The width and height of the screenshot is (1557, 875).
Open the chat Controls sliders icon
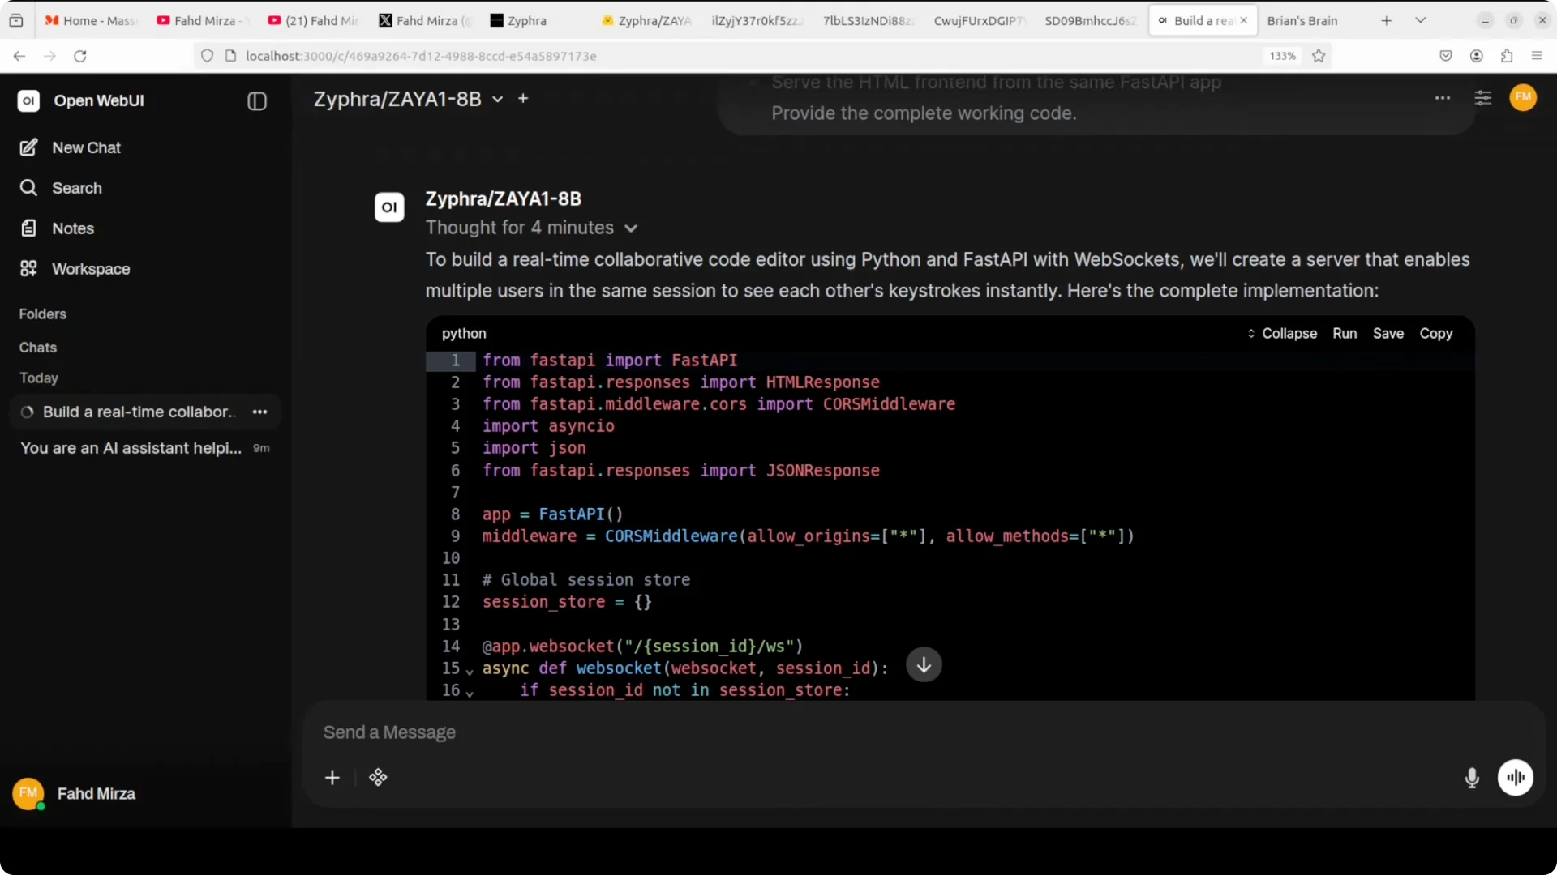point(1482,98)
